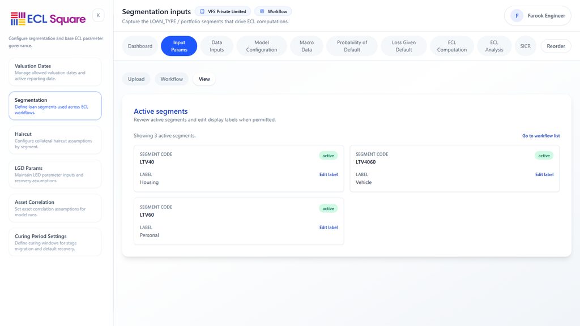Open the Farook Engineer user menu
Image resolution: width=580 pixels, height=326 pixels.
tap(538, 15)
